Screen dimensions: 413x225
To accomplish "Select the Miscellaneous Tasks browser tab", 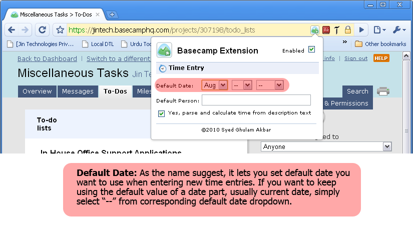I will tap(56, 14).
